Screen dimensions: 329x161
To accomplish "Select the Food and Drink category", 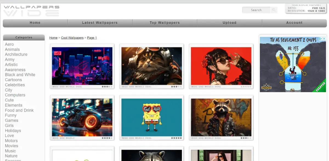I will tap(19, 111).
